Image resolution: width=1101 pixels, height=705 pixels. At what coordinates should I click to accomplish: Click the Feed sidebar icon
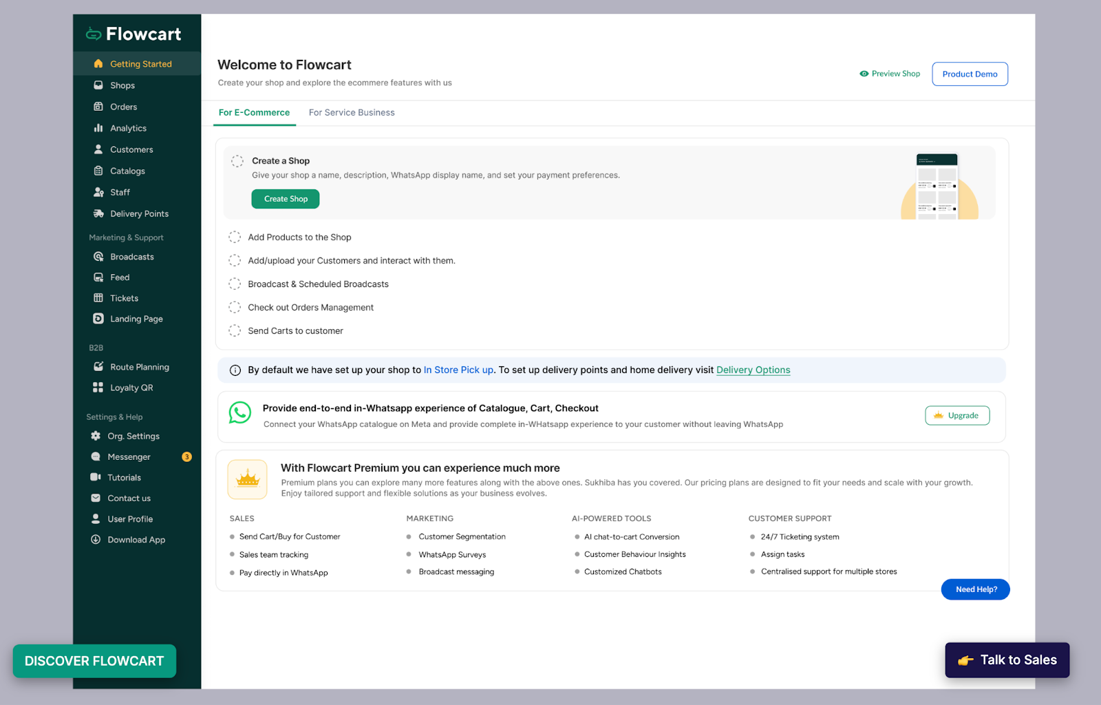(98, 277)
